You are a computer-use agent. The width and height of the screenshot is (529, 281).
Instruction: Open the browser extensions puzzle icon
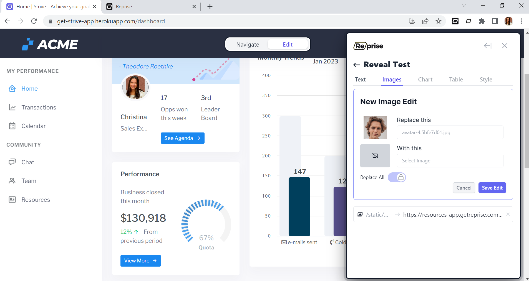tap(482, 21)
